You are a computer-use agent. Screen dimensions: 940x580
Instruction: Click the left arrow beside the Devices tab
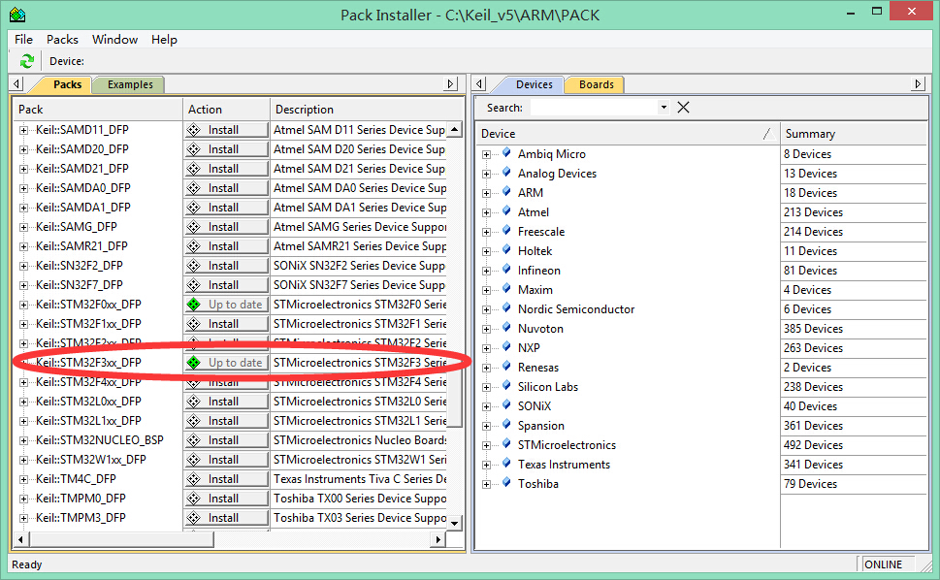pos(479,83)
